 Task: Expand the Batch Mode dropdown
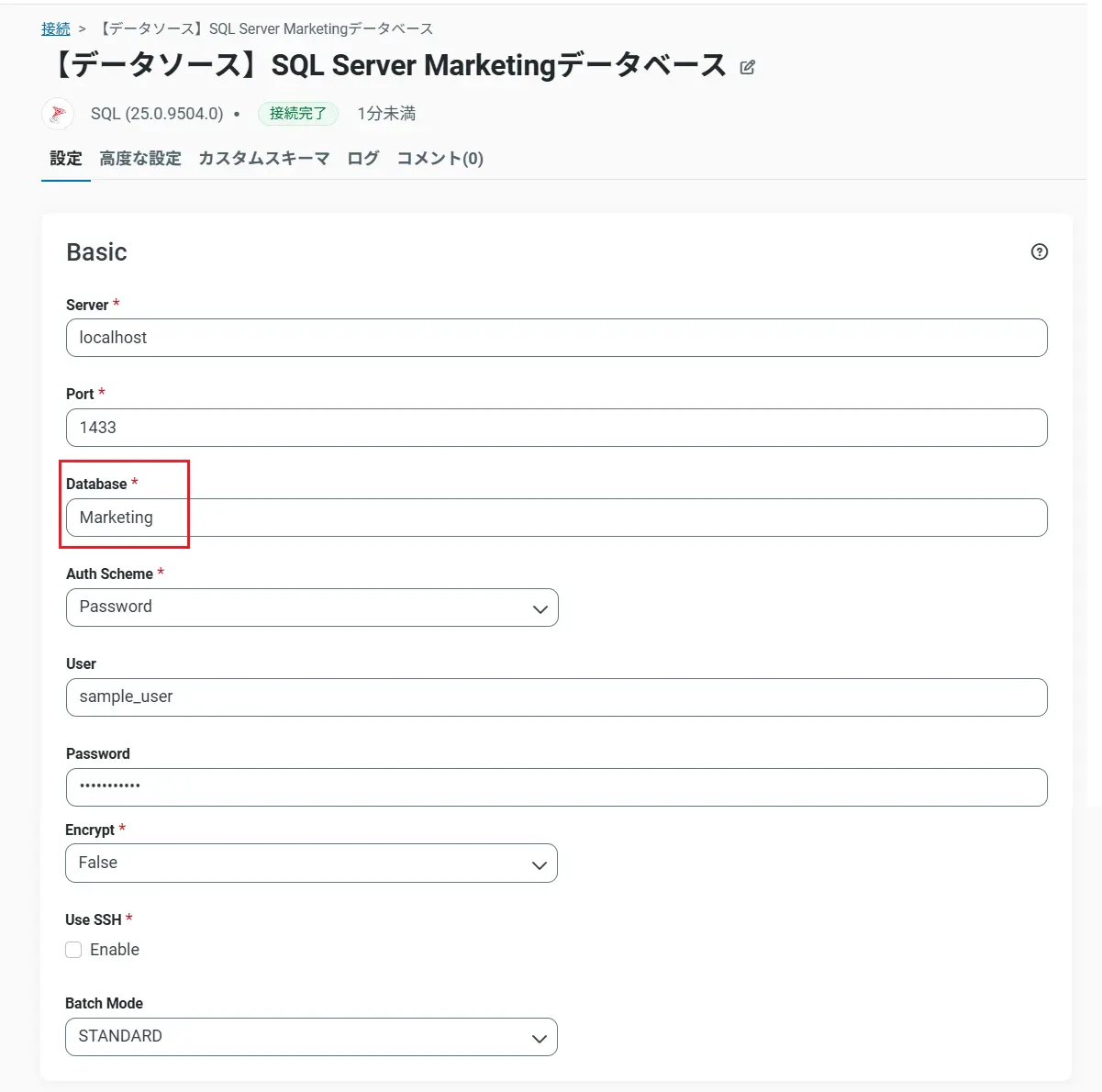(x=311, y=1037)
